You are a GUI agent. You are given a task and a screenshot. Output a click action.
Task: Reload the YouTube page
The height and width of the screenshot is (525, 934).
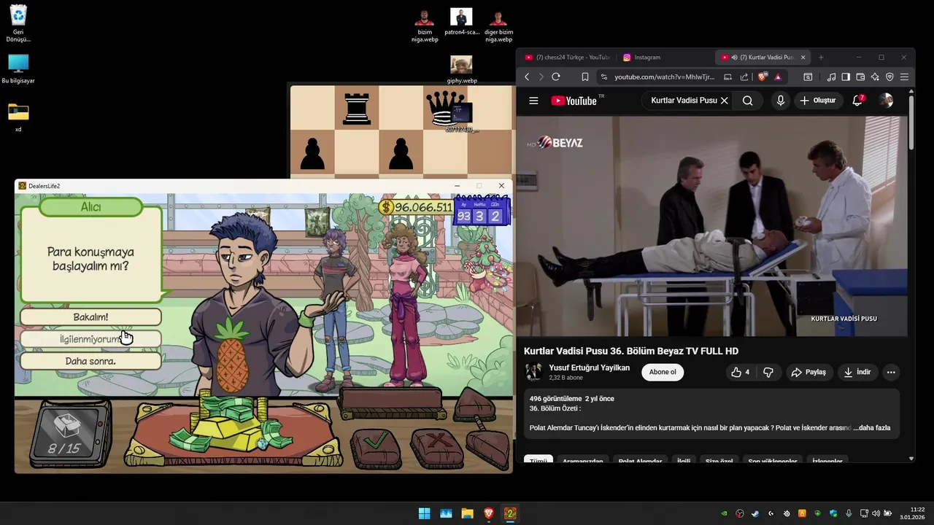pos(556,77)
